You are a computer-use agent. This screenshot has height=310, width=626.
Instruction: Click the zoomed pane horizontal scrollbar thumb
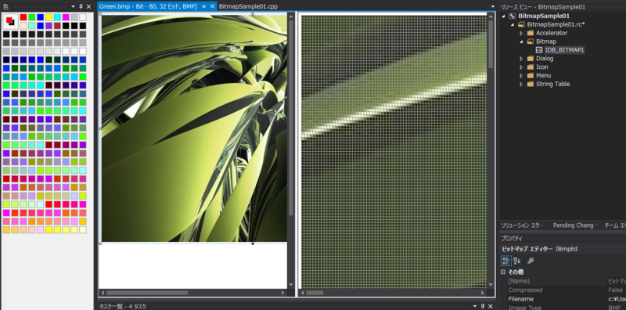tap(315, 293)
